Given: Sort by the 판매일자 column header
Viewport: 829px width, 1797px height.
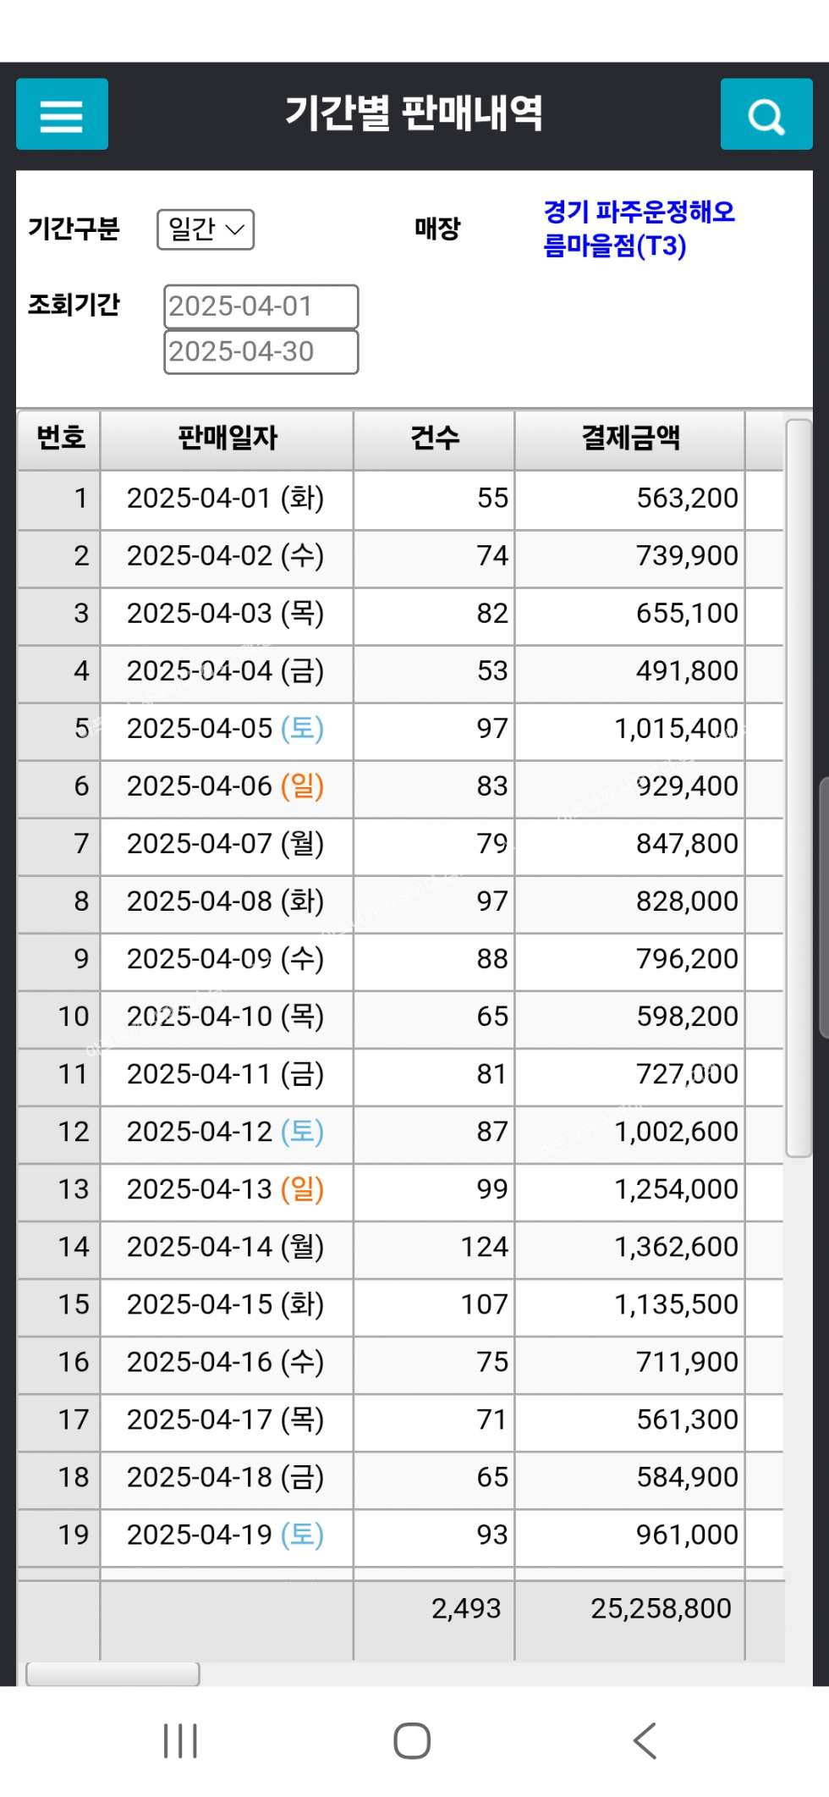Looking at the screenshot, I should (x=227, y=438).
